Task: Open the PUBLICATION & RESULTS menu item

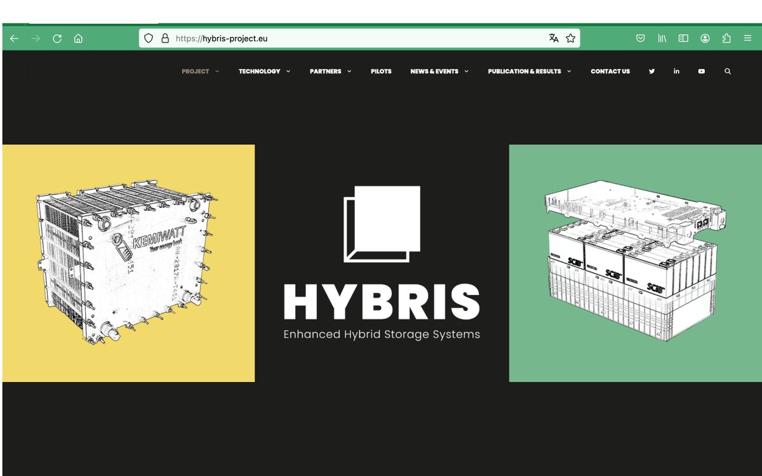Action: click(x=525, y=71)
